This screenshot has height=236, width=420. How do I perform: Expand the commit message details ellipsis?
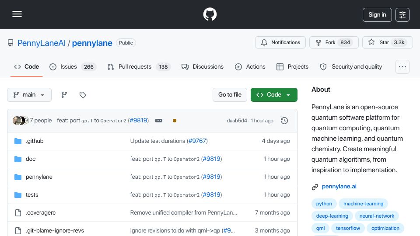click(159, 121)
